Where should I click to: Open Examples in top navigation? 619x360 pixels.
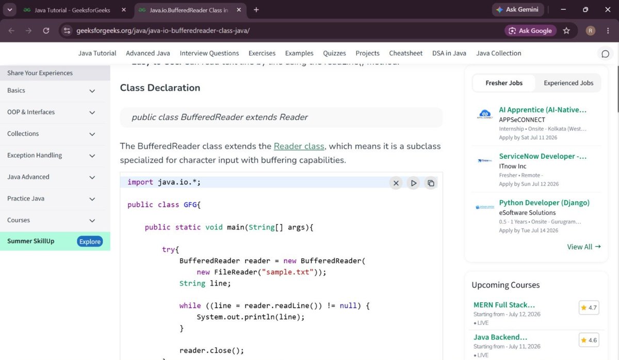point(299,53)
